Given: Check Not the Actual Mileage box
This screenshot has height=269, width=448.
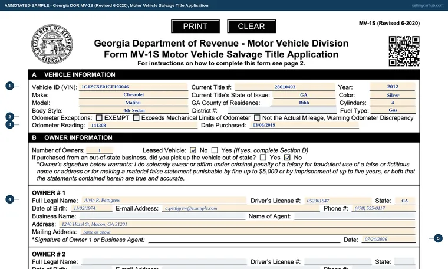Looking at the screenshot, I should click(x=257, y=118).
